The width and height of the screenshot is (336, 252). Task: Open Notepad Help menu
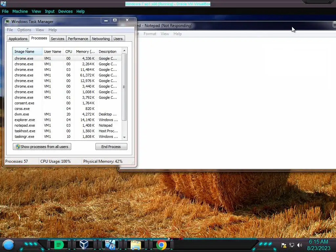[178, 34]
